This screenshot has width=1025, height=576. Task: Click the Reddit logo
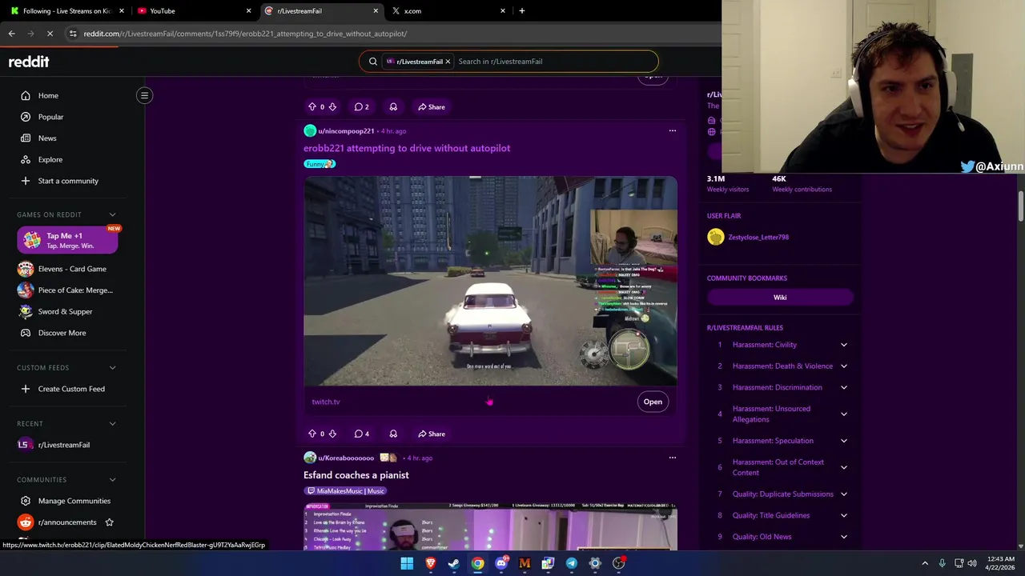click(x=29, y=62)
